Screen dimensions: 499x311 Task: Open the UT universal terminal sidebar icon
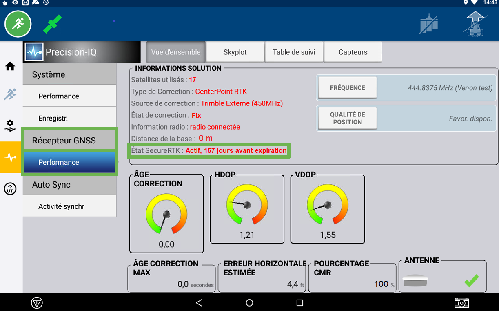(x=10, y=189)
